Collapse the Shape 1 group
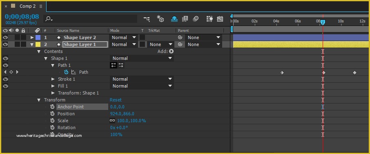 coord(46,58)
